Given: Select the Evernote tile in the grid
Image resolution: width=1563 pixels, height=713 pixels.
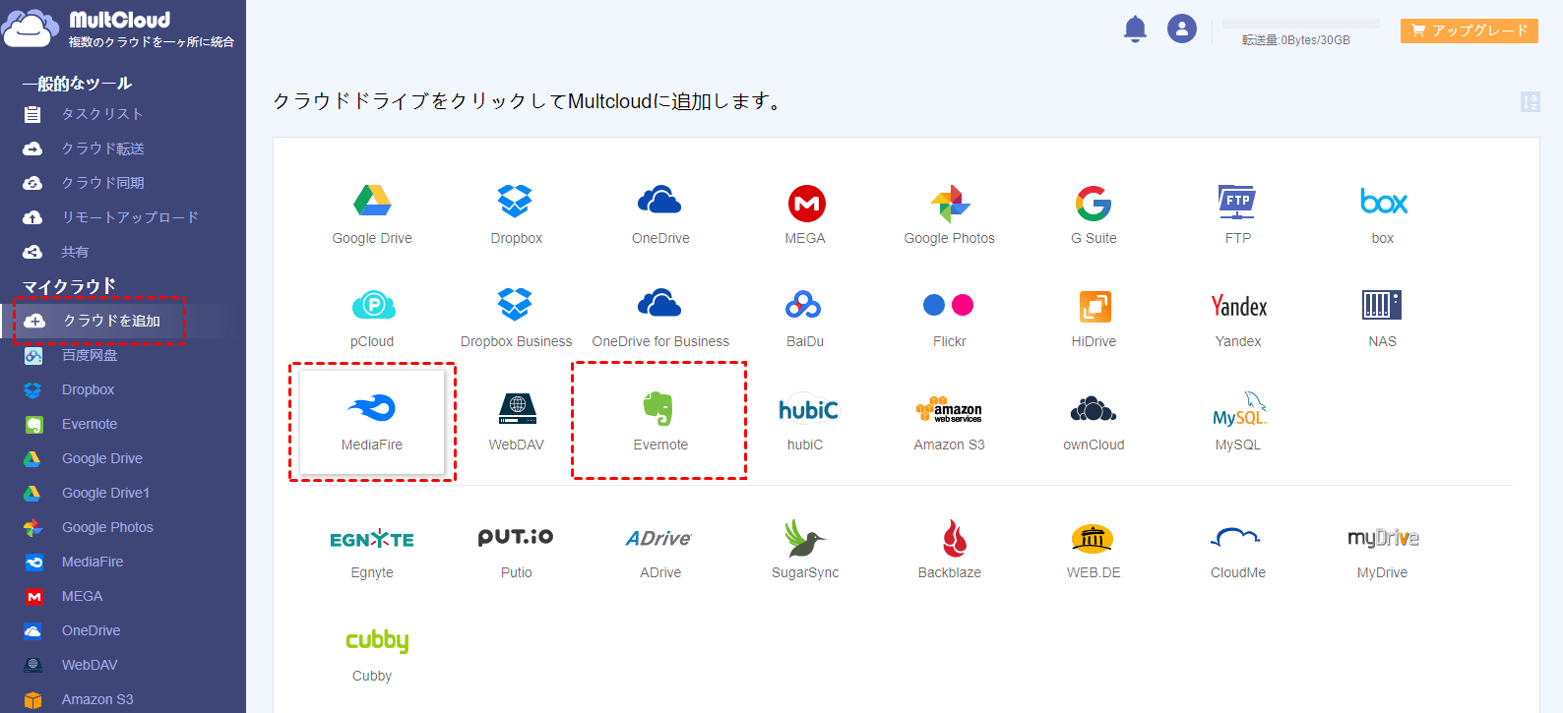Looking at the screenshot, I should coord(660,422).
